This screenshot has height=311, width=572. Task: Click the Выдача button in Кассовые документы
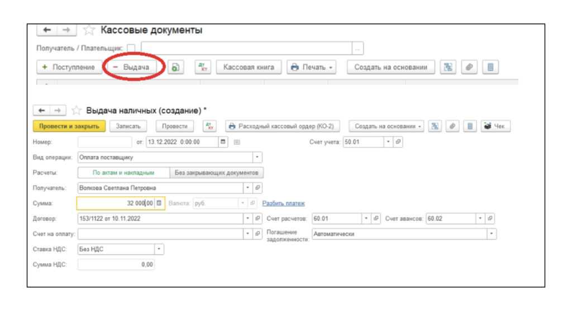pos(132,67)
